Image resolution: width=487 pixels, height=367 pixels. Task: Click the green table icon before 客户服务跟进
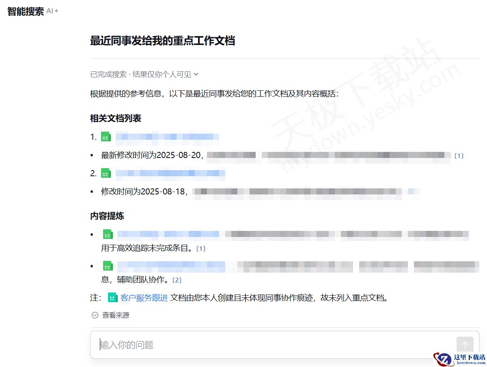pos(112,297)
